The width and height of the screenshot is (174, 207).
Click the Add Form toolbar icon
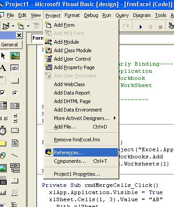pyautogui.click(x=21, y=26)
